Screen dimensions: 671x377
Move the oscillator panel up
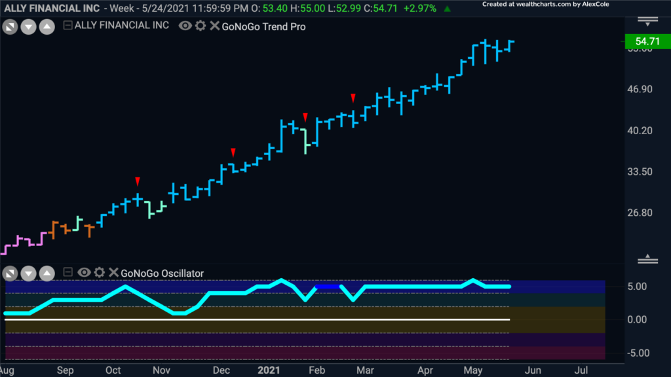(x=47, y=273)
